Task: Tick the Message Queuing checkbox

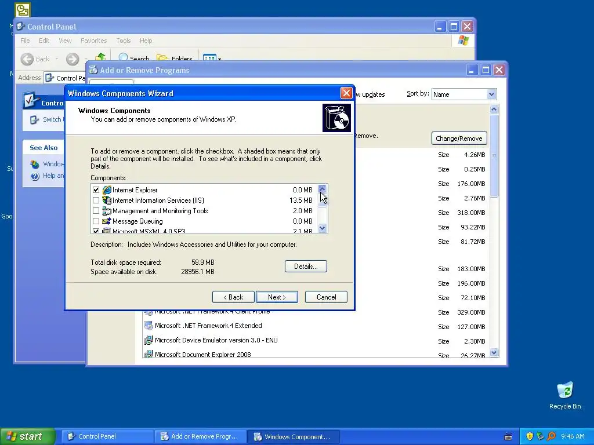Action: coord(96,221)
